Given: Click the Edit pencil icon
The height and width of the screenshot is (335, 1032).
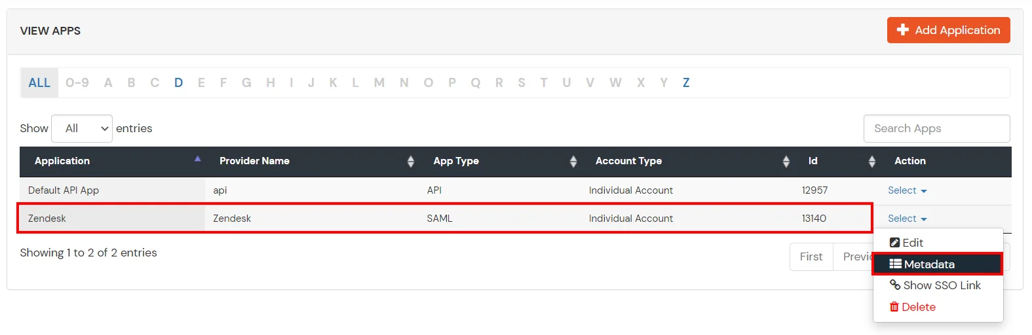Looking at the screenshot, I should (x=894, y=243).
